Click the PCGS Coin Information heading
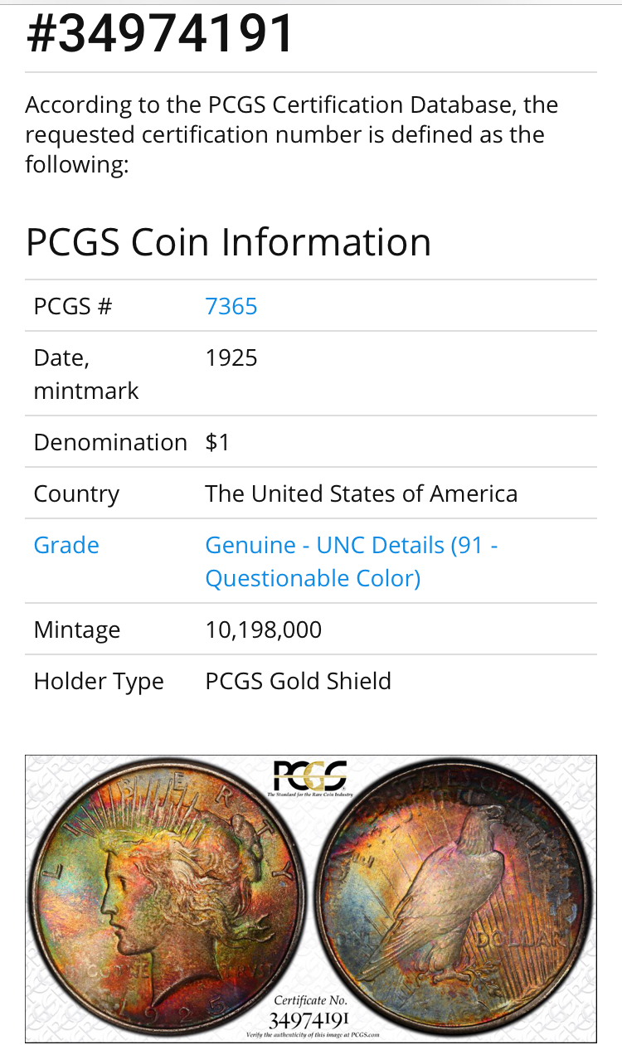This screenshot has height=1045, width=622. (x=228, y=242)
